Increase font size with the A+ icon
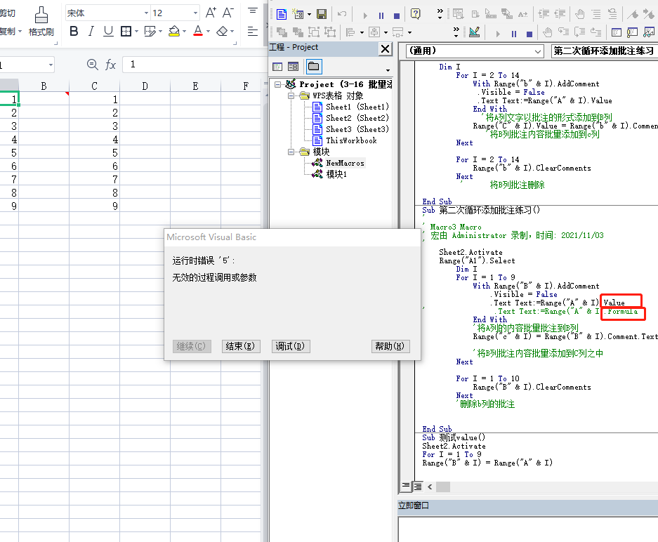The image size is (658, 542). point(211,13)
